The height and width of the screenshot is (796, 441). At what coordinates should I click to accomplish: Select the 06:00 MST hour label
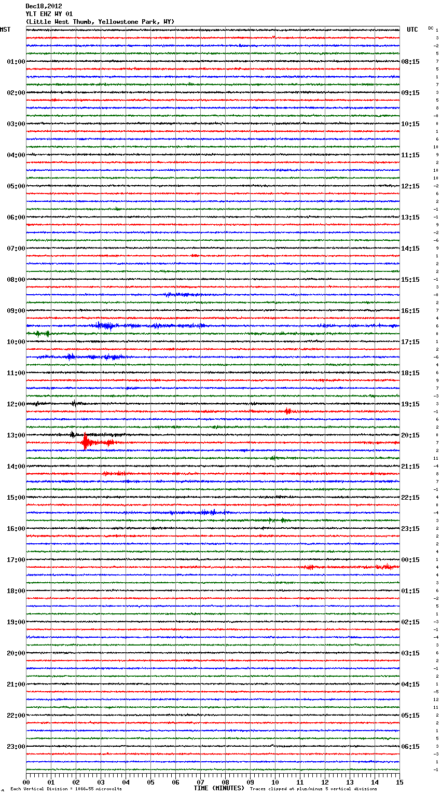click(x=16, y=217)
